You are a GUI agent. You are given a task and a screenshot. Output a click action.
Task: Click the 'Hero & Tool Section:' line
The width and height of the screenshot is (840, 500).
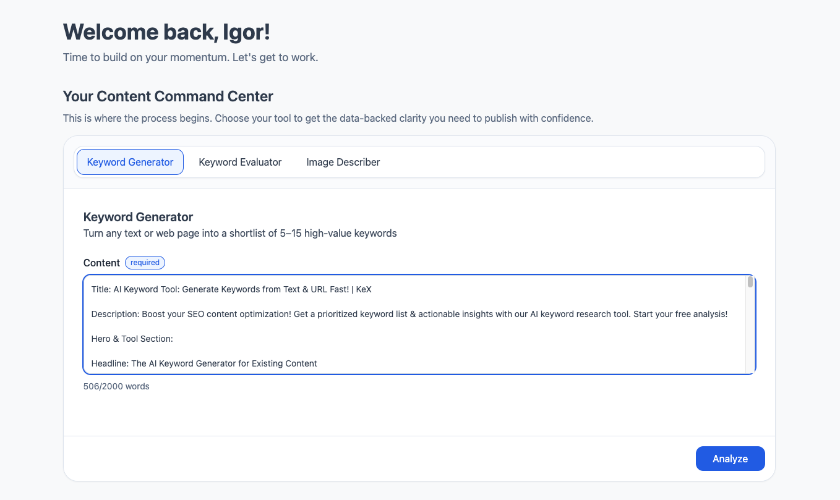tap(132, 339)
